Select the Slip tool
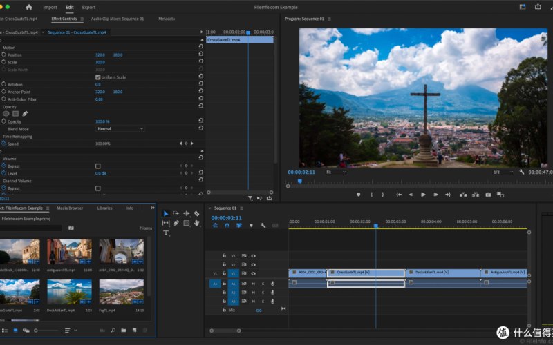The image size is (553, 345). click(166, 223)
